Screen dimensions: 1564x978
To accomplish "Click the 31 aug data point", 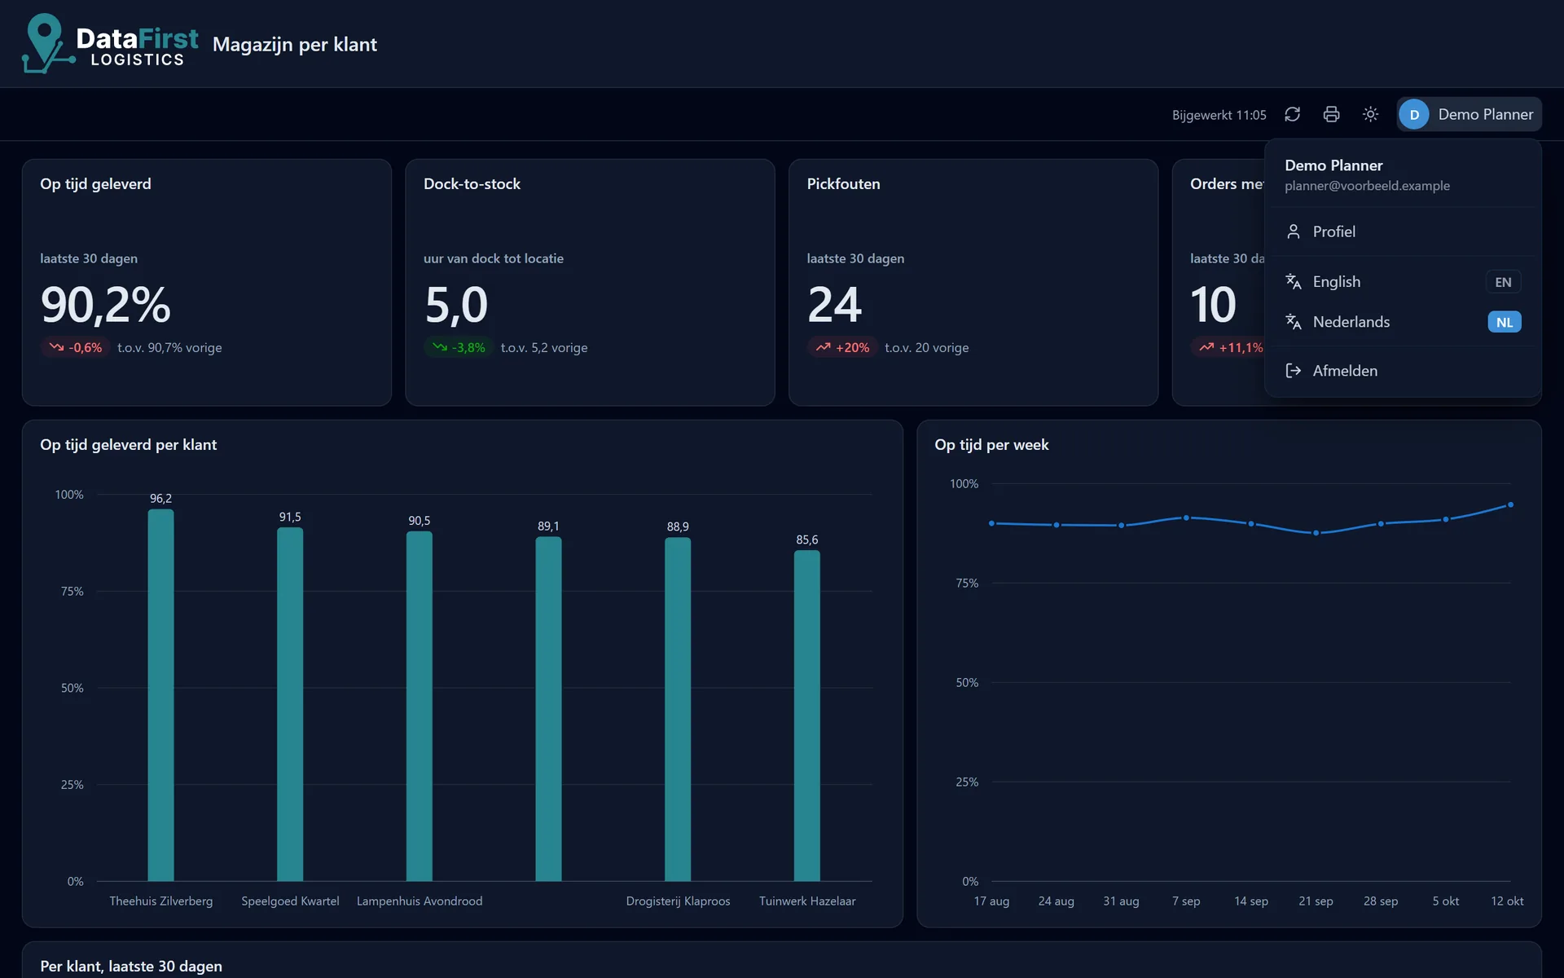I will [1122, 526].
